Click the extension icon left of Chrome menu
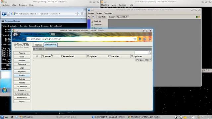 (x=145, y=39)
